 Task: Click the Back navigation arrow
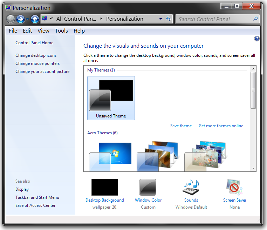[x=11, y=19]
